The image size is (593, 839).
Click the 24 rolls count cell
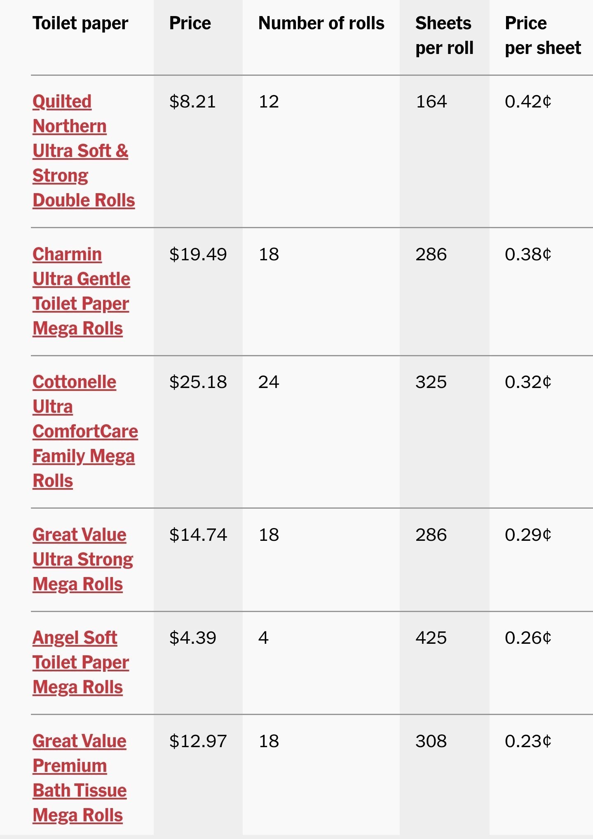tap(269, 382)
